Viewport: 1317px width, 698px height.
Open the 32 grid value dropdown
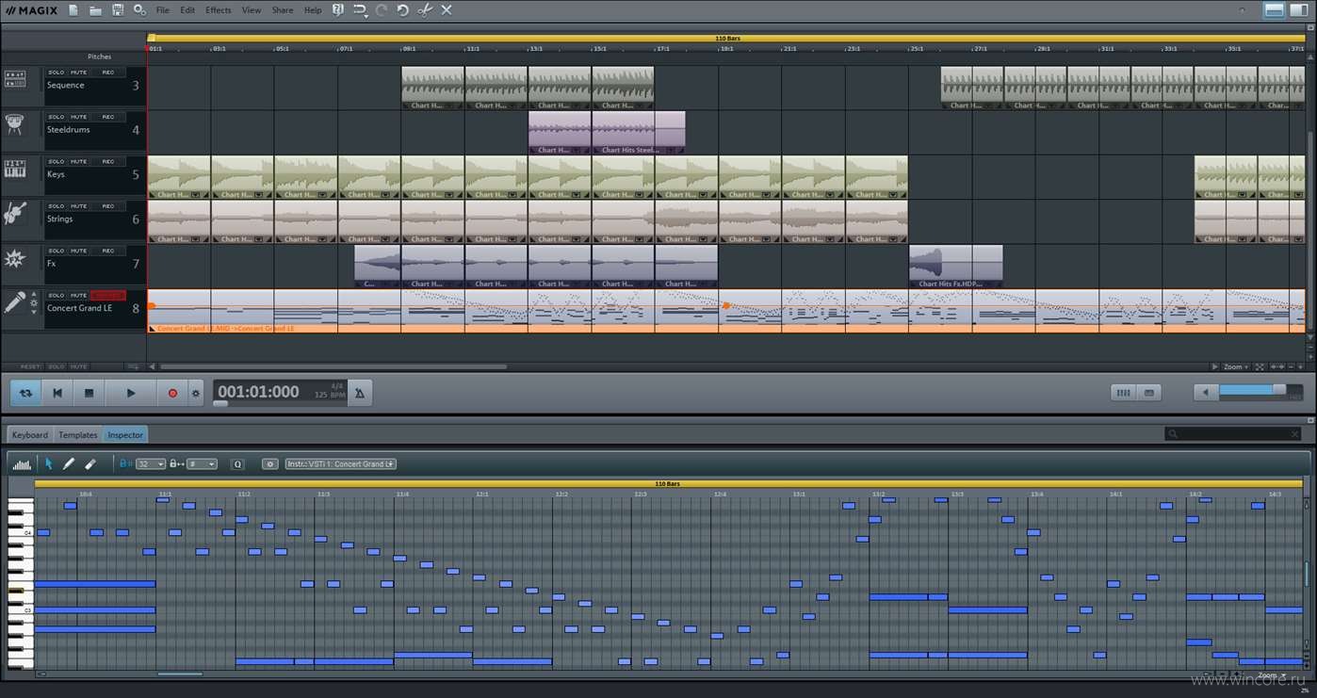coord(150,463)
